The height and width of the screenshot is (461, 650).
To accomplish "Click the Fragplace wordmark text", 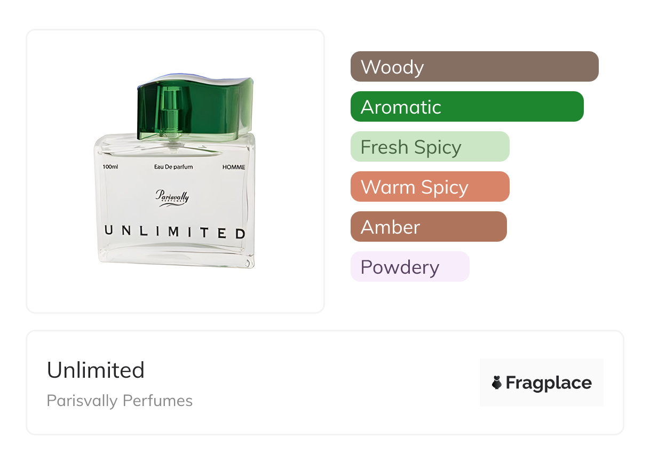I will click(549, 383).
